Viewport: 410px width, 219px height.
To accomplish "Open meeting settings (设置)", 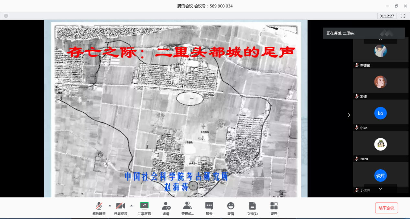I will click(x=274, y=208).
